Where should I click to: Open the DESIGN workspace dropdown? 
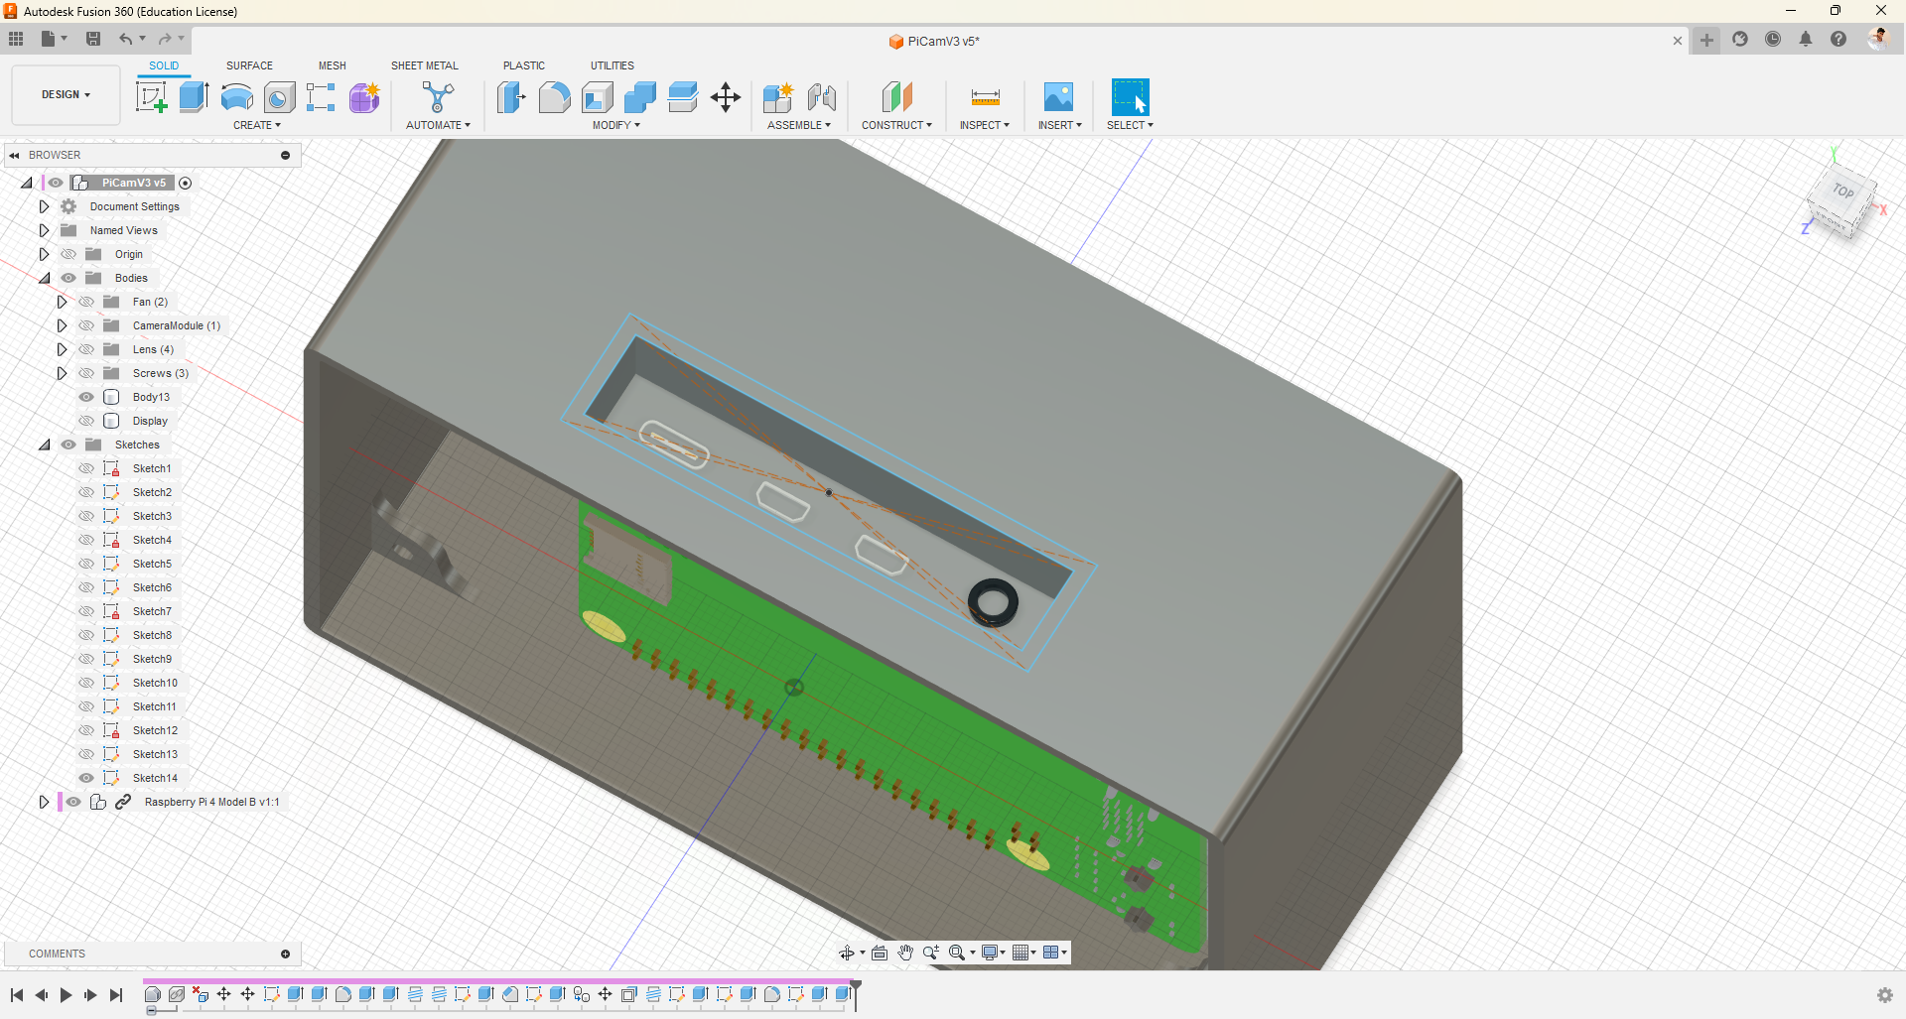66,95
